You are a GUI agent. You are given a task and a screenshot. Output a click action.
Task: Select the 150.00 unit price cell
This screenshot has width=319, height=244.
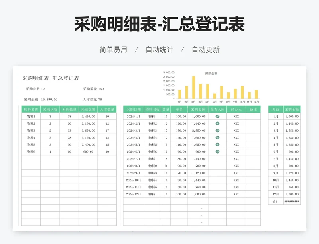point(179,131)
